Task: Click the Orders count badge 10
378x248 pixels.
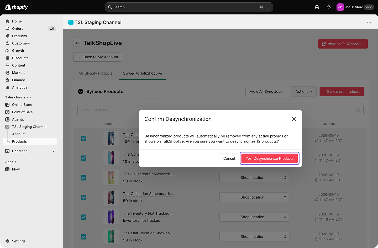Action: coord(52,29)
